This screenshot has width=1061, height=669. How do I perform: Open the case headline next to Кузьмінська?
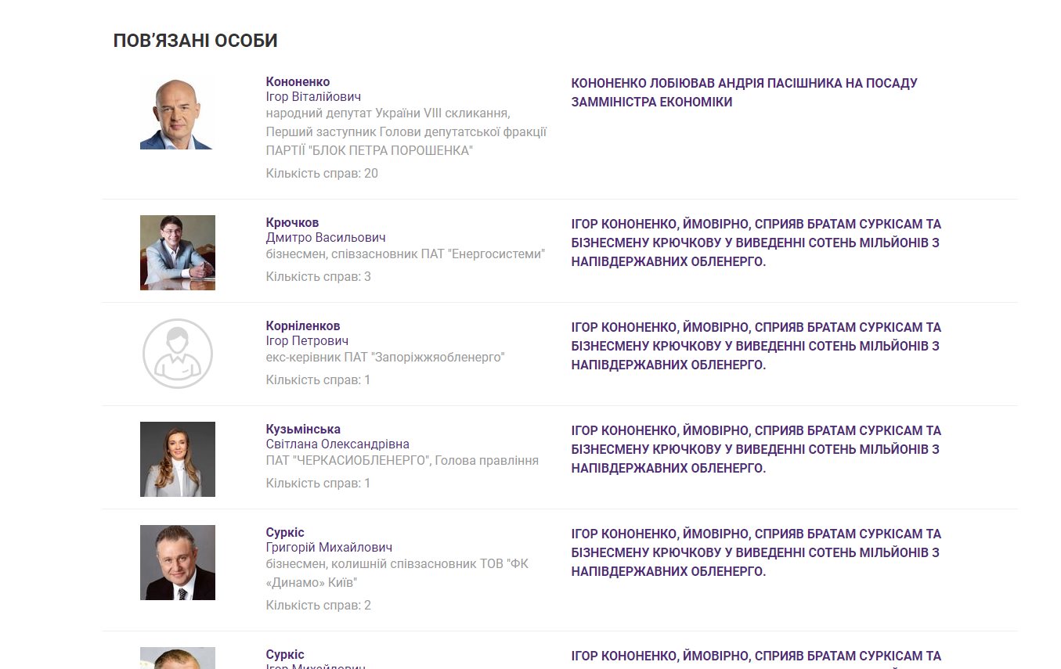click(x=756, y=449)
